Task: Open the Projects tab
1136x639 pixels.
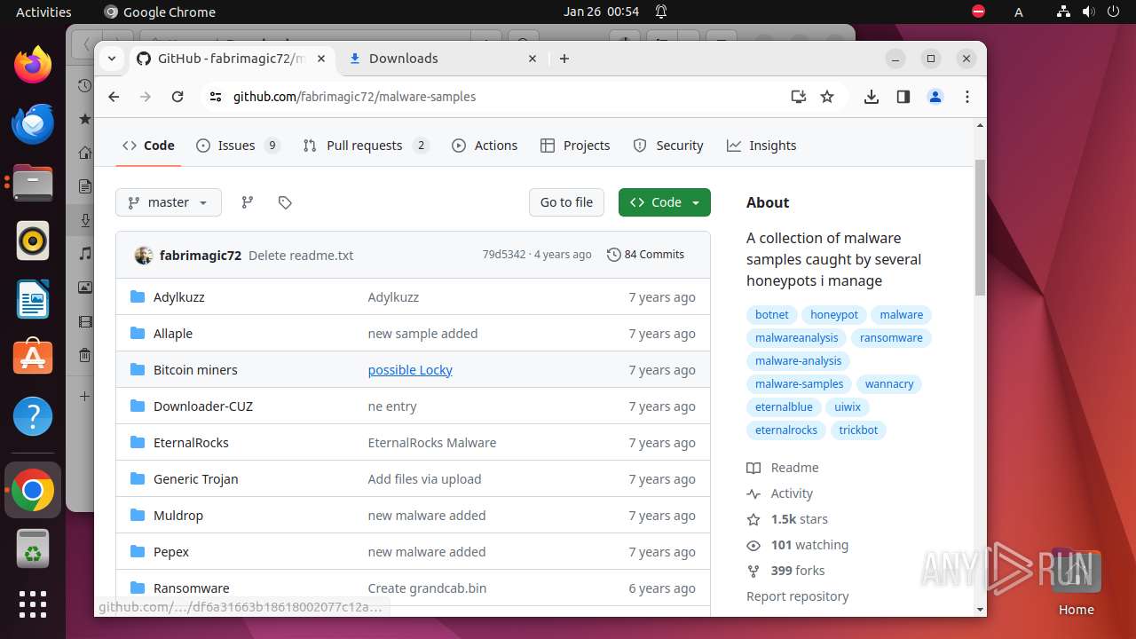Action: click(x=575, y=146)
